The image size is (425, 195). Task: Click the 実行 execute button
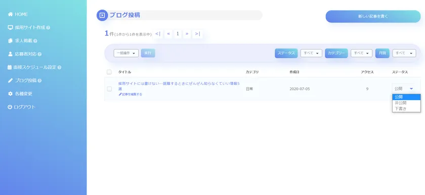pos(148,53)
